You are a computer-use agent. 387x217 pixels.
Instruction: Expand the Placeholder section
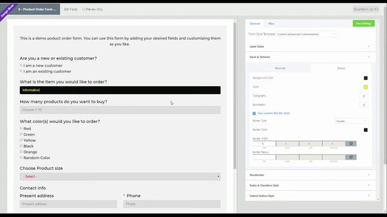[310, 175]
